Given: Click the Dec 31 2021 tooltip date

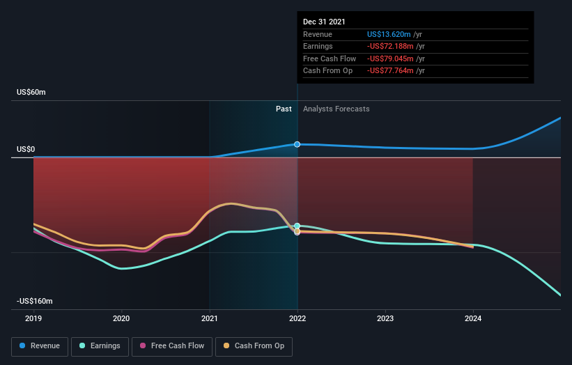Looking at the screenshot, I should (x=324, y=22).
